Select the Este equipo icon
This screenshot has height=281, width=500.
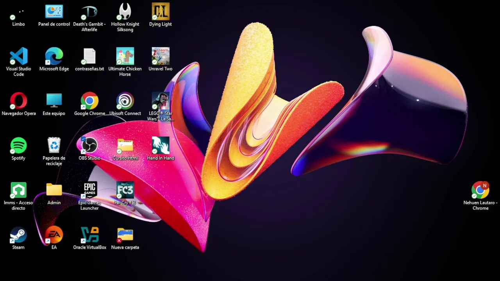tap(54, 105)
